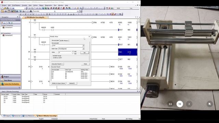Switch to Watch 1 Monitor Executing tab
Screen dimensions: 219x123
tap(47, 116)
